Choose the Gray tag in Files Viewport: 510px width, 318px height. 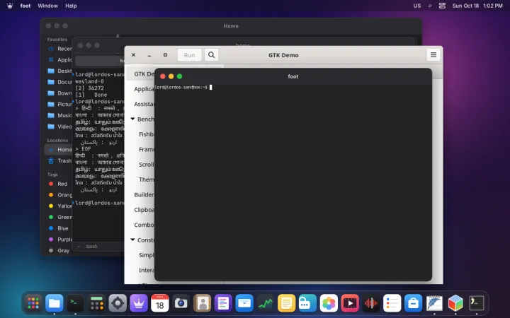point(59,250)
